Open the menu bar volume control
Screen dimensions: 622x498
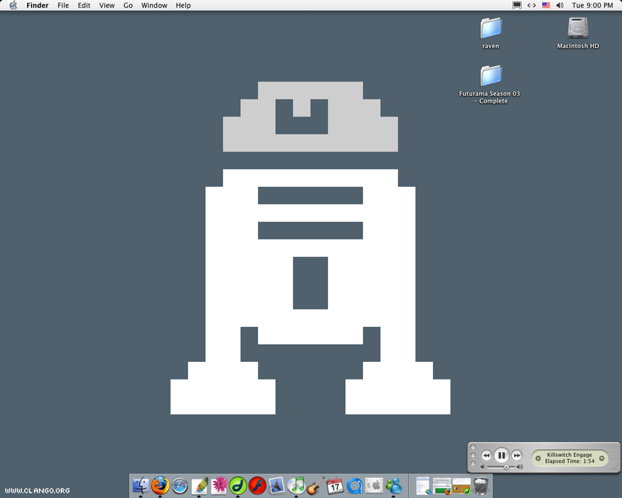pyautogui.click(x=560, y=5)
